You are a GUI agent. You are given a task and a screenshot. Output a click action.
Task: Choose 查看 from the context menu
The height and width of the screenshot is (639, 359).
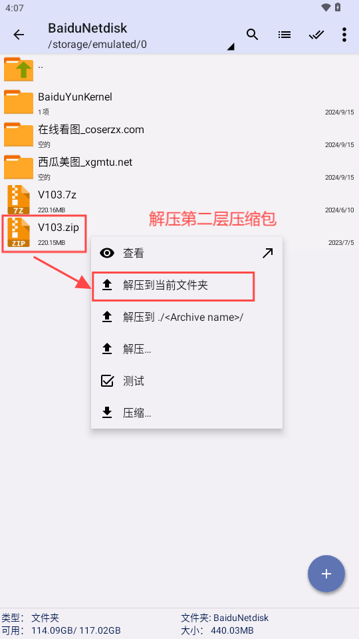(187, 254)
